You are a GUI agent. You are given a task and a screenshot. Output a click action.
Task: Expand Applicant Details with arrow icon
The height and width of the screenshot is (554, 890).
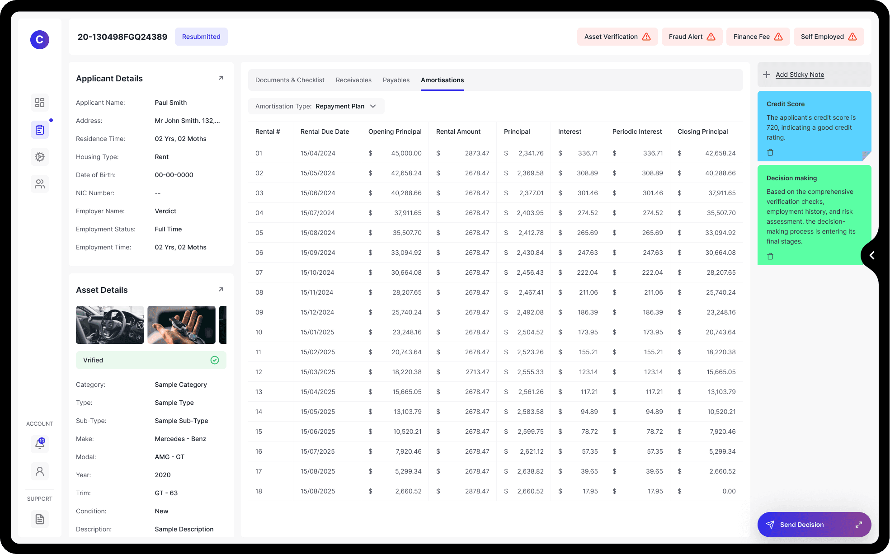tap(221, 78)
